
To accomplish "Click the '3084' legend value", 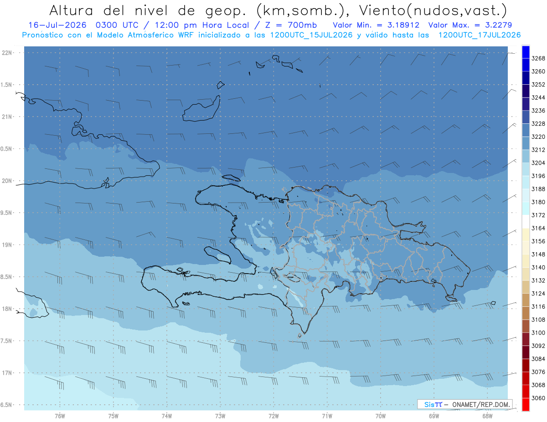I will pos(538,359).
